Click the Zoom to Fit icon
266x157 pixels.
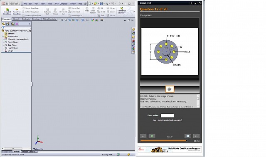click(x=62, y=20)
